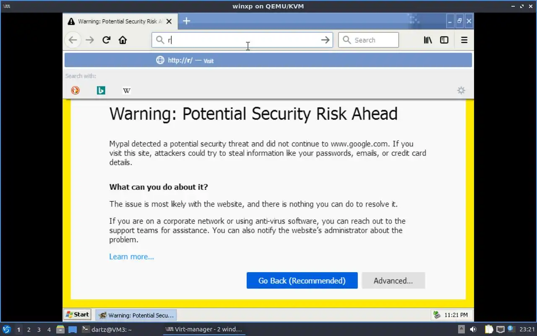Open a new browser tab
This screenshot has width=537, height=336.
point(186,21)
